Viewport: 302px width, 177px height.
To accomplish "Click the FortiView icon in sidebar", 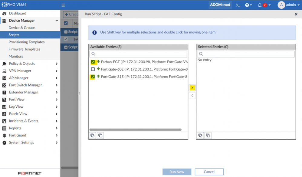I will (x=4, y=100).
